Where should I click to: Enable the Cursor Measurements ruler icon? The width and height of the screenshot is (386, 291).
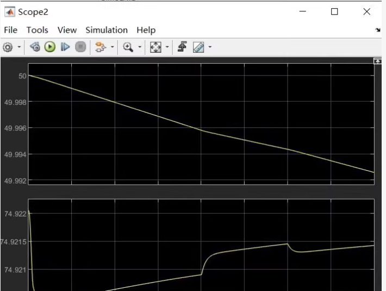click(198, 47)
